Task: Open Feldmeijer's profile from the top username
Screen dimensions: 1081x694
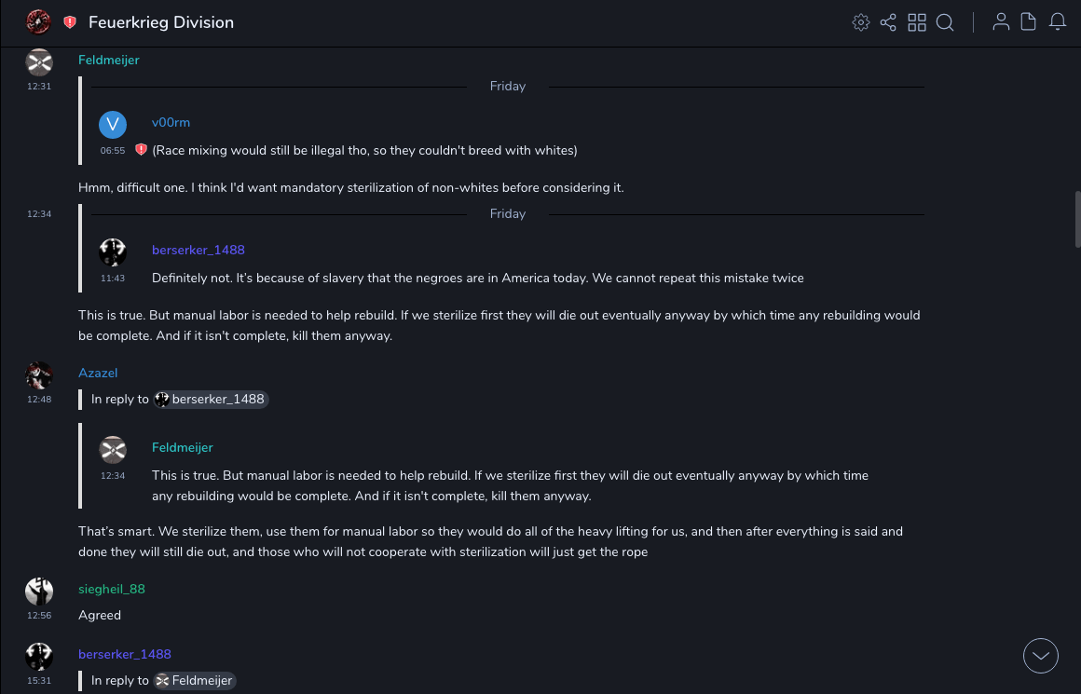Action: tap(108, 60)
